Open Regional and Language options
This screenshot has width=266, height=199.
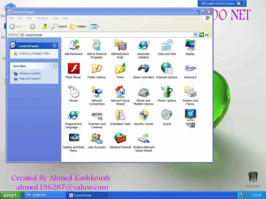point(73,119)
